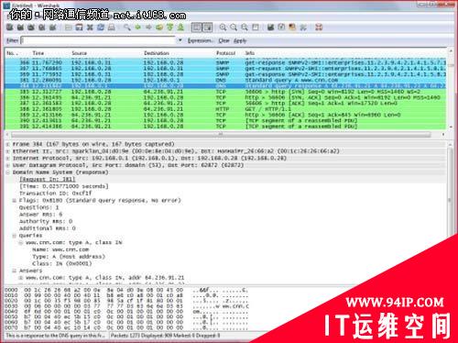Edit capture filters
This screenshot has width=458, height=343.
pyautogui.click(x=270, y=28)
